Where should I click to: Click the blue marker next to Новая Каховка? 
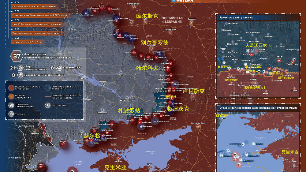(x=103, y=138)
